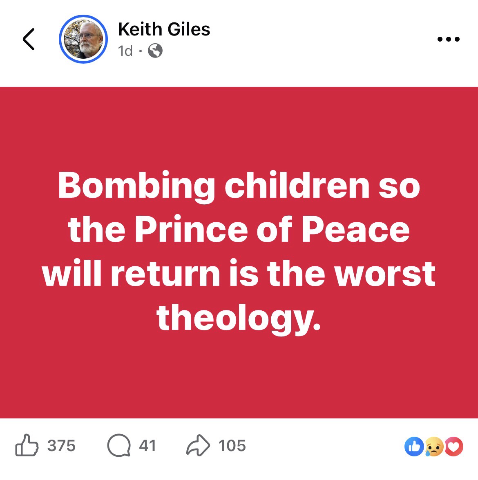This screenshot has height=480, width=478.
Task: Open Keith Giles' profile picture
Action: point(83,40)
